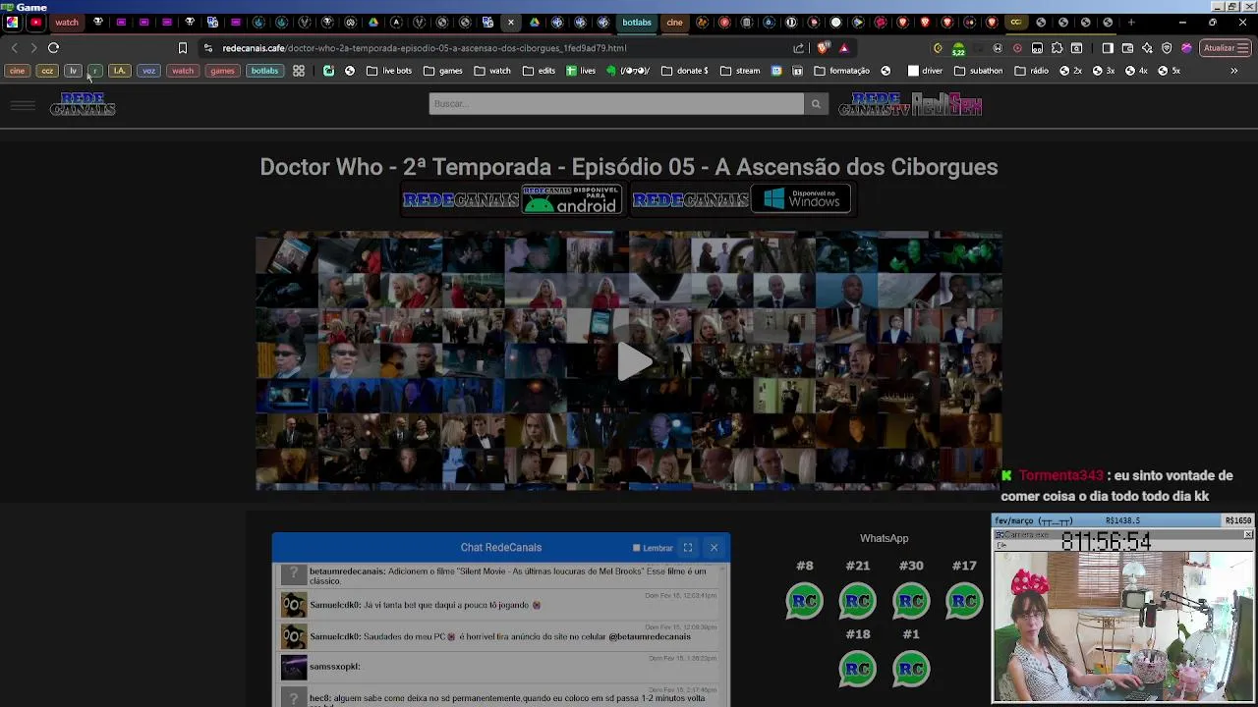Open Brave Shields lion icon
This screenshot has width=1258, height=707.
pos(824,47)
